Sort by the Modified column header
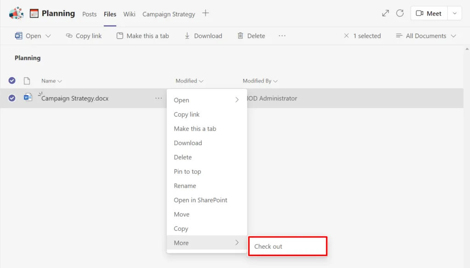This screenshot has width=470, height=268. click(x=190, y=81)
